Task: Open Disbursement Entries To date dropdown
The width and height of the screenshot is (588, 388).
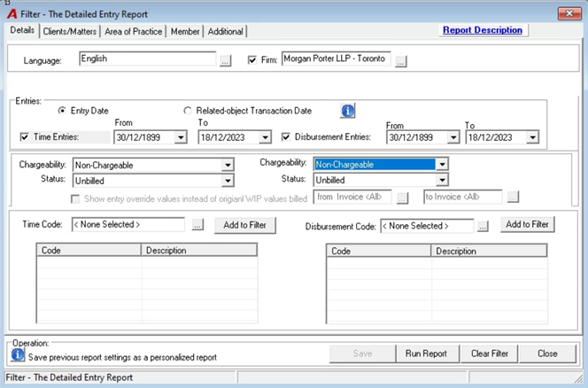Action: [532, 137]
